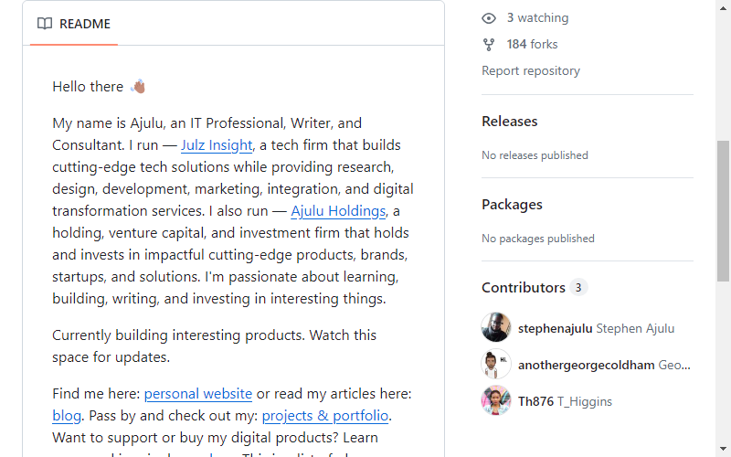Open the Packages section heading

point(512,204)
